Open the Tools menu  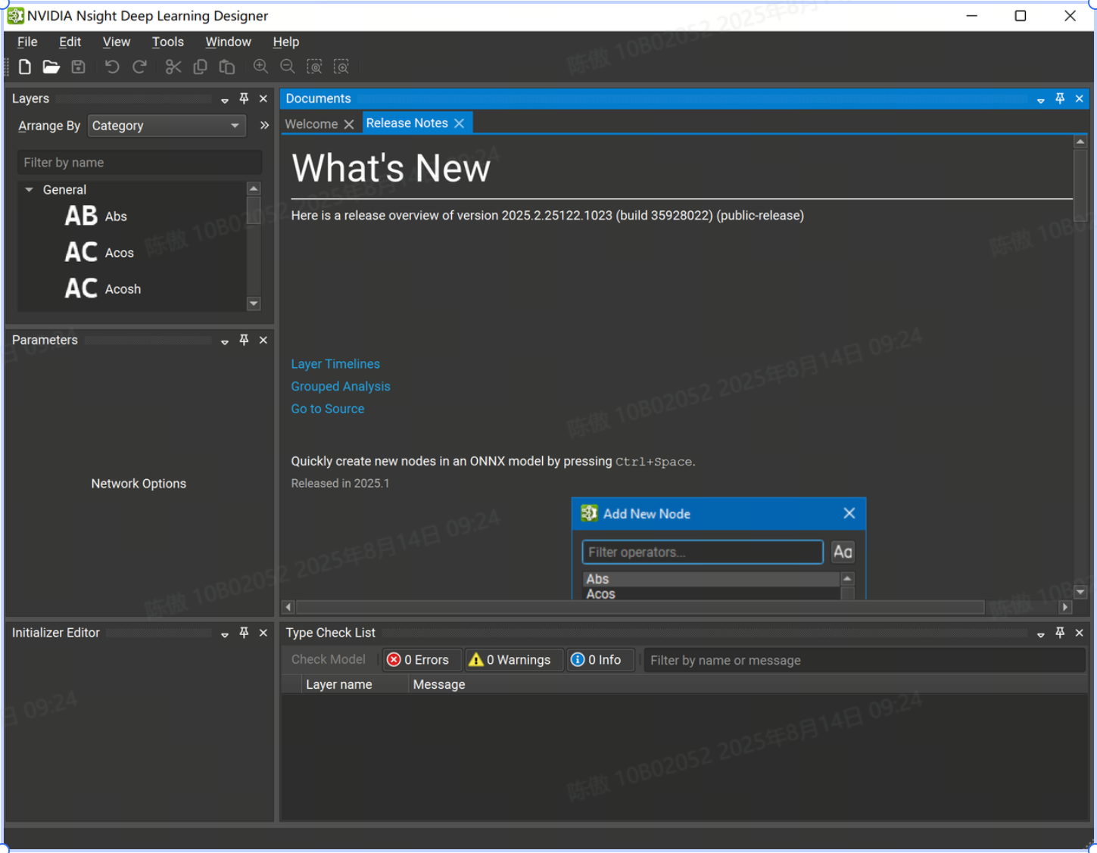click(x=168, y=42)
